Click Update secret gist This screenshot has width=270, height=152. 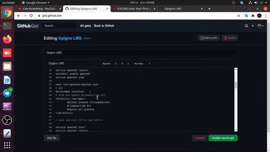click(223, 138)
